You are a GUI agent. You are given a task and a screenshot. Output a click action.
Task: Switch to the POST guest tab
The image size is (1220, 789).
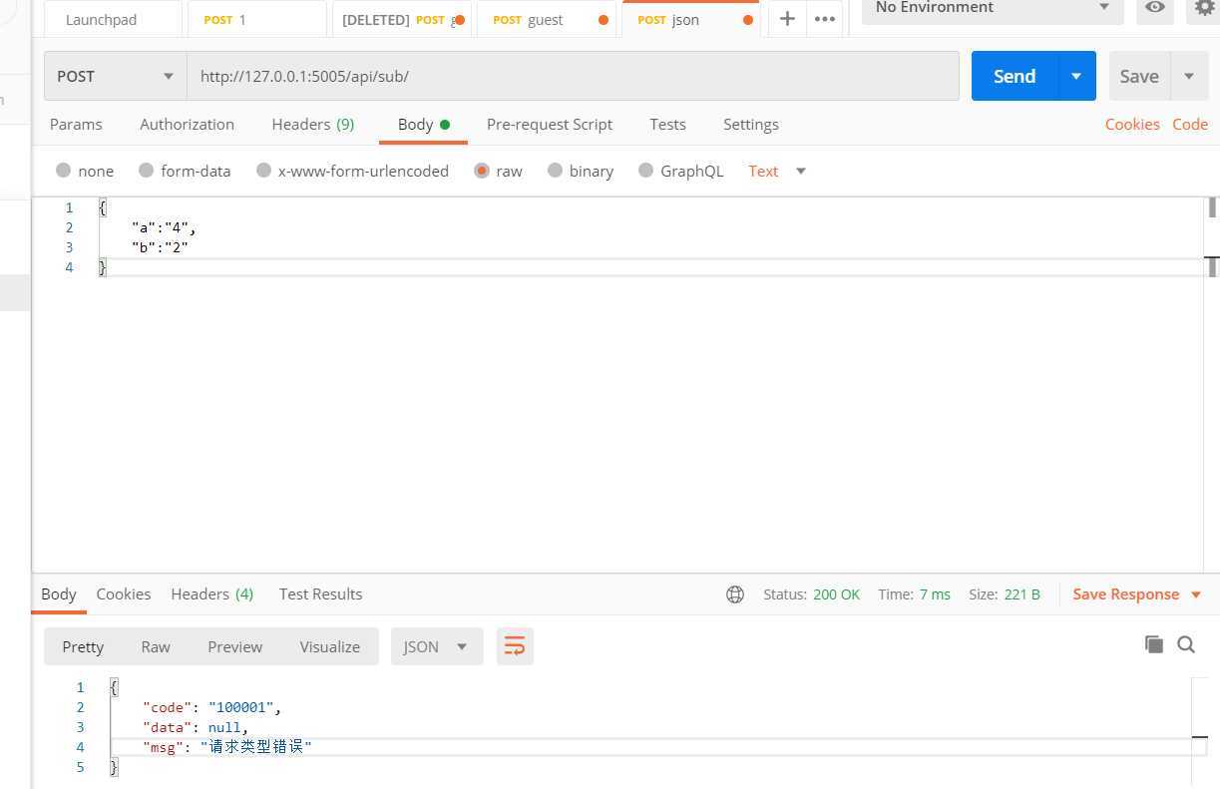coord(545,19)
